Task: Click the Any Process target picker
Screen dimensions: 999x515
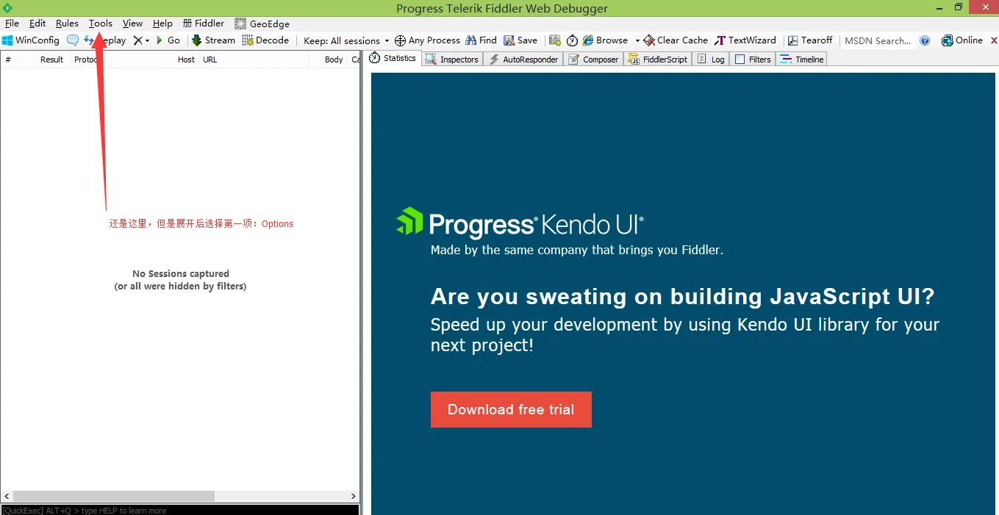Action: coord(427,40)
